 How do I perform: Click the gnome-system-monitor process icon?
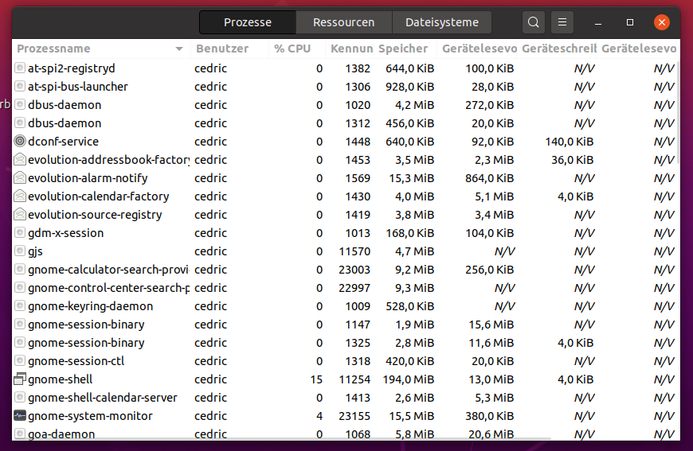[20, 416]
